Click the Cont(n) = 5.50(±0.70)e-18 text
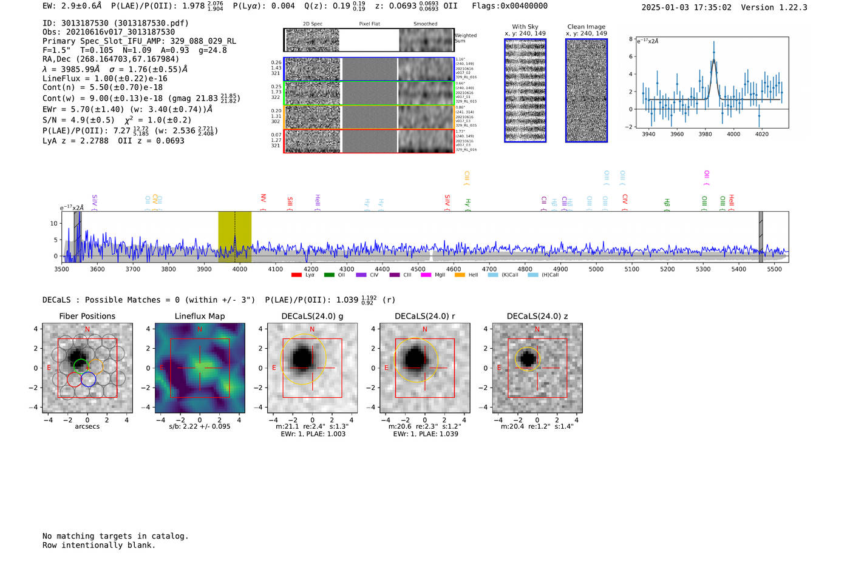This screenshot has width=850, height=578. point(103,88)
